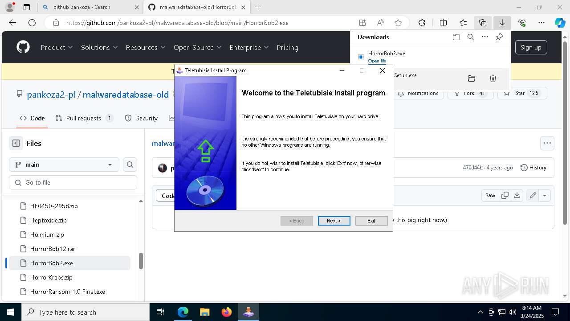Screen dimensions: 570x321
Task: Open malwaredatabase-old repository link
Action: click(126, 95)
